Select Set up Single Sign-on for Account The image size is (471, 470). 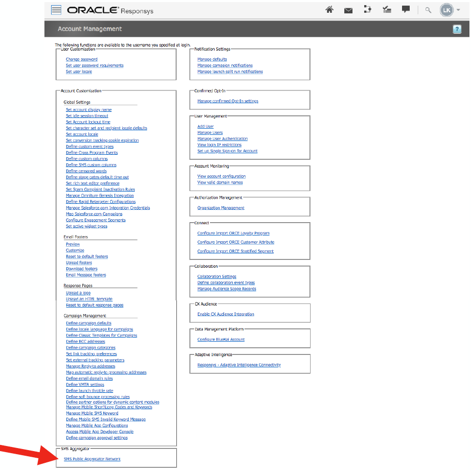tap(227, 151)
